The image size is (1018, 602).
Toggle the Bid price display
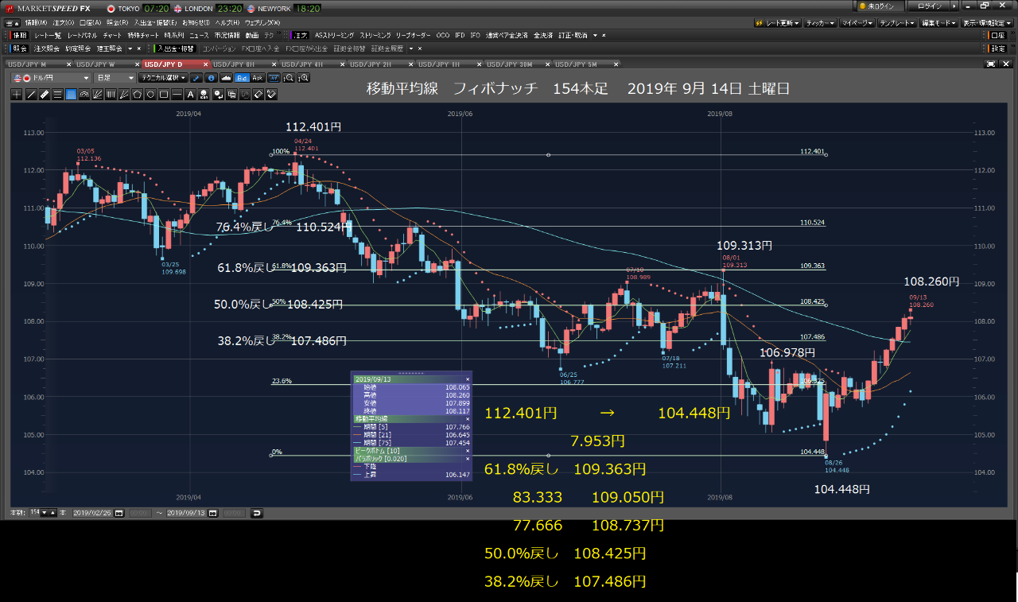242,78
